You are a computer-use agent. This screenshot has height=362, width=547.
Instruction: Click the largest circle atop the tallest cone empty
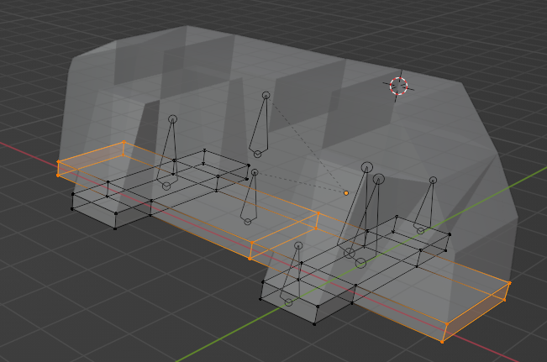coord(366,167)
